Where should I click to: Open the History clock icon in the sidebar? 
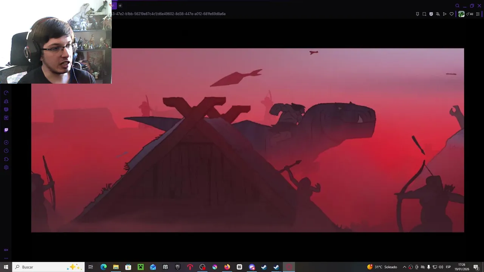6,151
